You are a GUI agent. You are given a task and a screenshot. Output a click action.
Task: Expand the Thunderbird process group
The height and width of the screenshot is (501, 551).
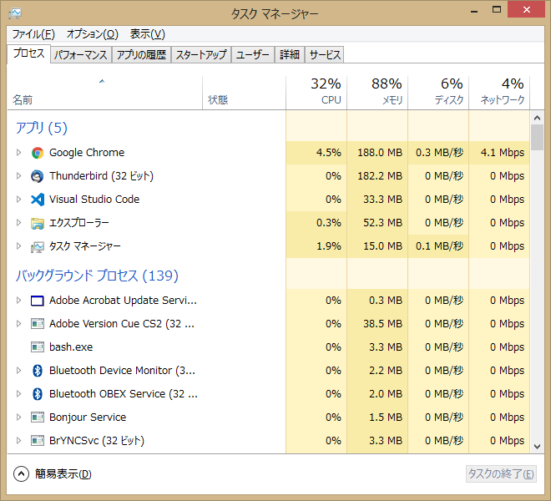click(x=18, y=176)
